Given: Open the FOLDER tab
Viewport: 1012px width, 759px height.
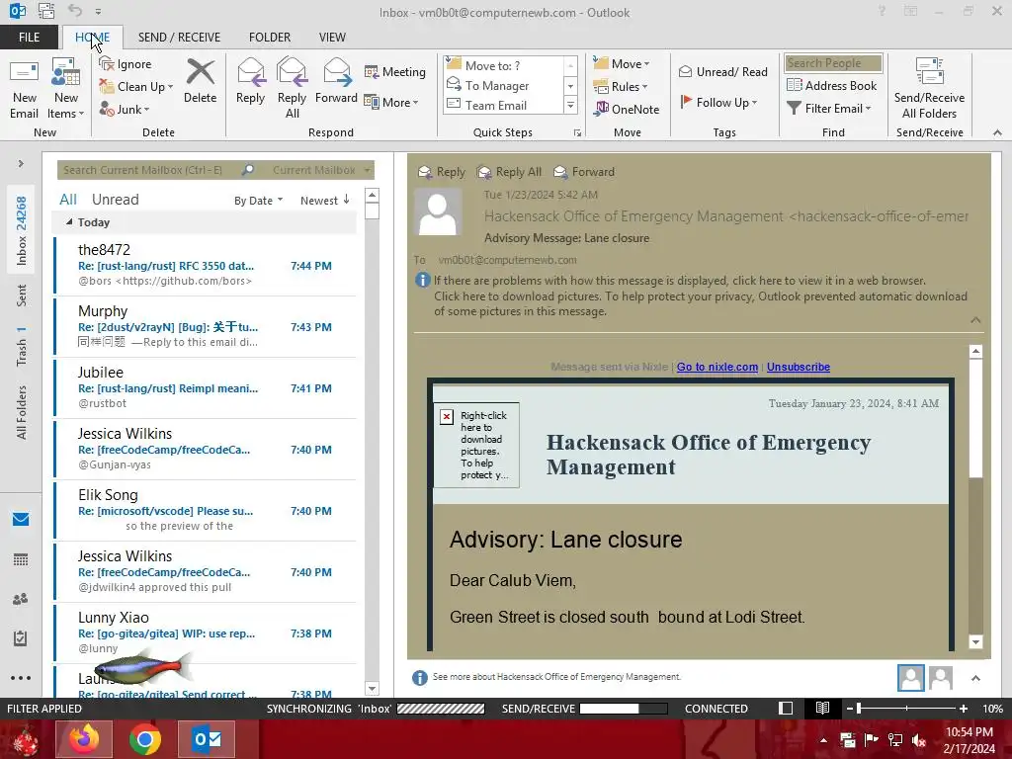Looking at the screenshot, I should click(270, 37).
